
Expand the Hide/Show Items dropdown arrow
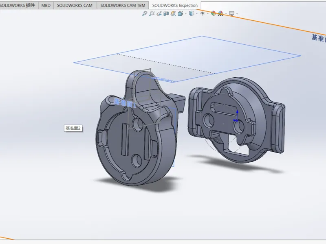[208, 14]
